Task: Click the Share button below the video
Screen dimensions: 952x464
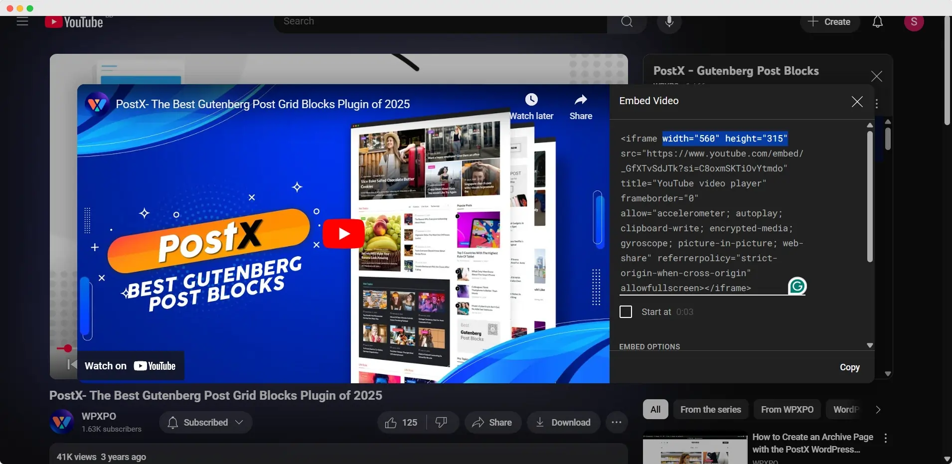Action: pos(492,423)
